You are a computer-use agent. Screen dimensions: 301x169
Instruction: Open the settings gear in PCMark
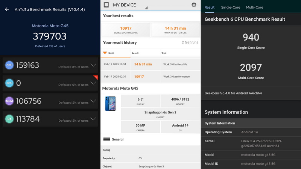coord(194,5)
